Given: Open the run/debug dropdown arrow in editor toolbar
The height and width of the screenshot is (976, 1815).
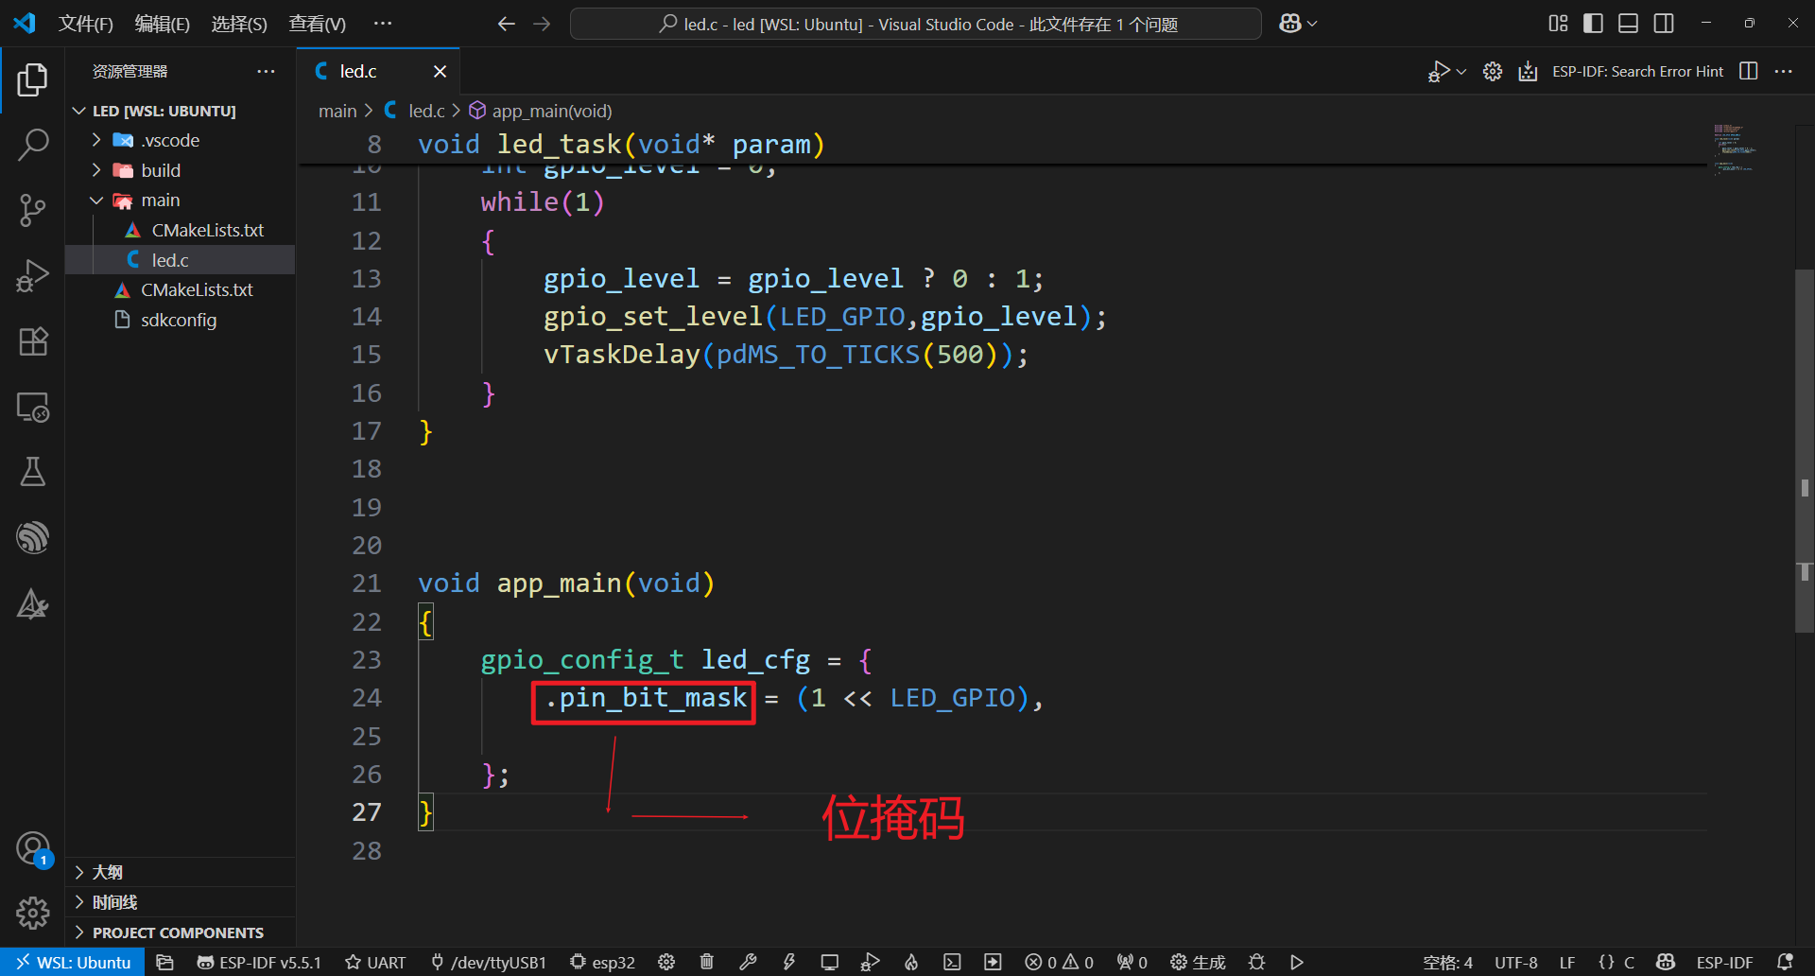Looking at the screenshot, I should pyautogui.click(x=1461, y=72).
